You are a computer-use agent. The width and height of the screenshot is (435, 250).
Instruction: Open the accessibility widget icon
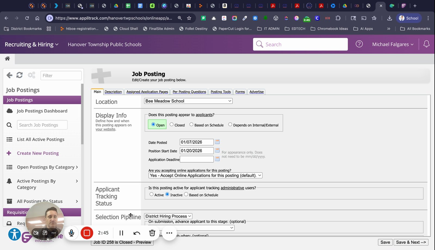[14, 234]
